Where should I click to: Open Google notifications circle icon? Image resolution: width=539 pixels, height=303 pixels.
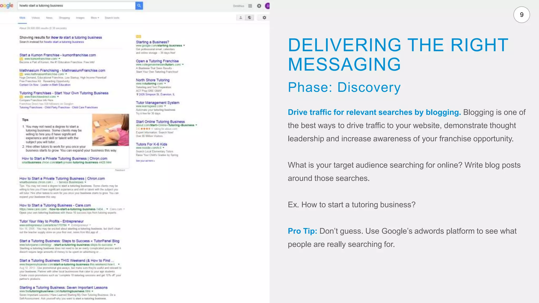259,6
